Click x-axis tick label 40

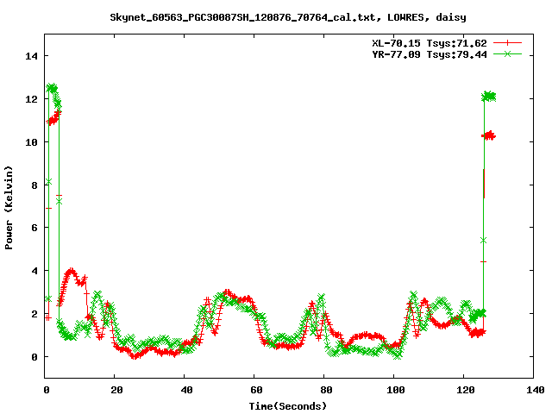click(186, 390)
